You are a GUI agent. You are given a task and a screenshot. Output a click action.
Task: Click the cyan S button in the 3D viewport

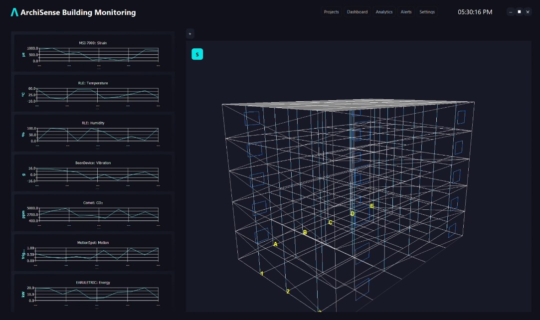click(197, 54)
